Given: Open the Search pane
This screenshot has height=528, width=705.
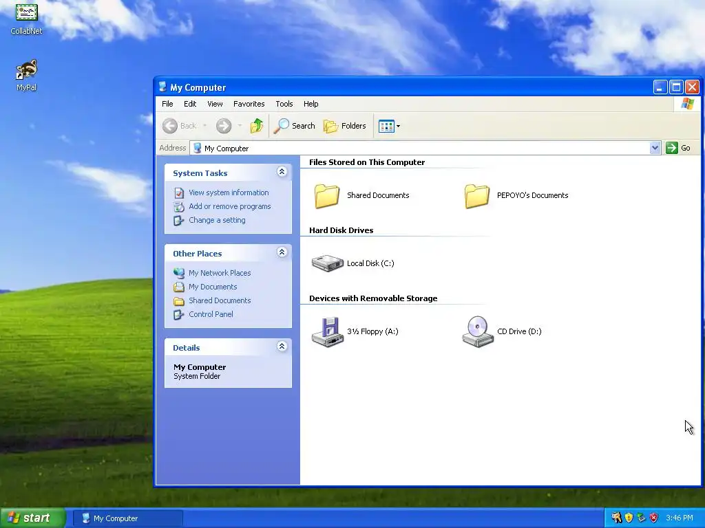Looking at the screenshot, I should [295, 126].
